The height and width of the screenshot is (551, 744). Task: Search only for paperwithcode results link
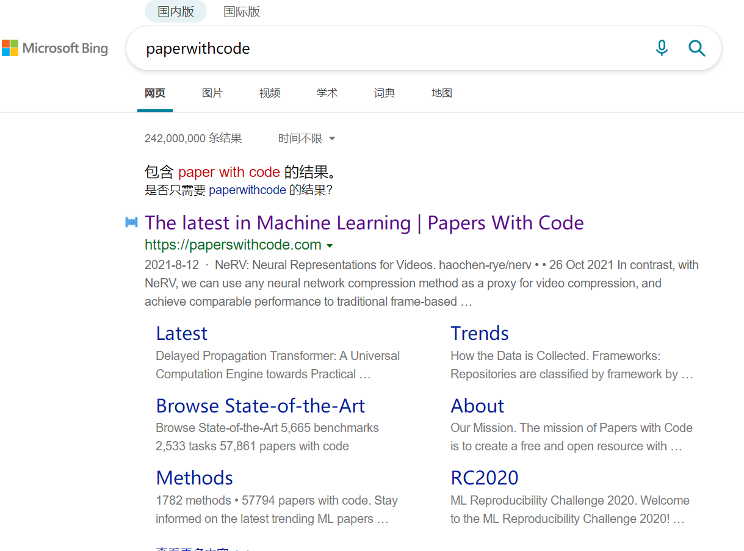[x=247, y=190]
